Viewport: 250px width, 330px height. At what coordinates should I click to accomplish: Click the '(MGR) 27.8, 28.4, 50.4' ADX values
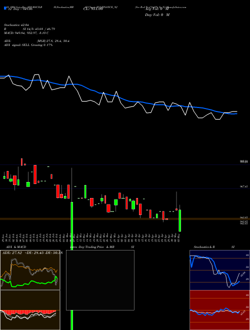coord(53,41)
